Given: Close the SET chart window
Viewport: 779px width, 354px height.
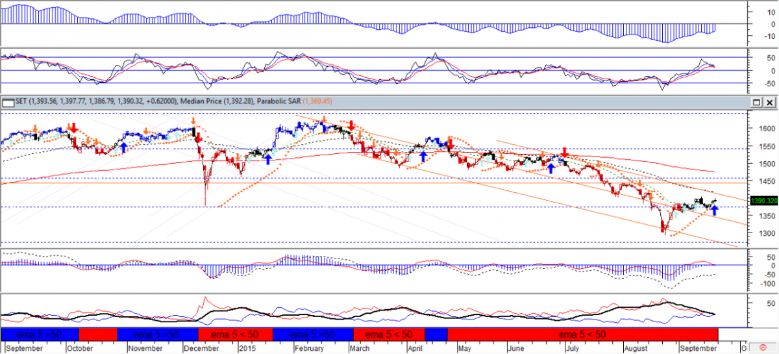Looking at the screenshot, I should point(770,103).
